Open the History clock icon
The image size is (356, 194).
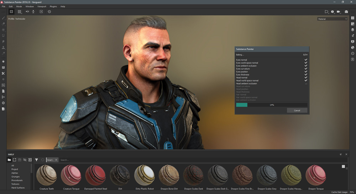pyautogui.click(x=352, y=53)
